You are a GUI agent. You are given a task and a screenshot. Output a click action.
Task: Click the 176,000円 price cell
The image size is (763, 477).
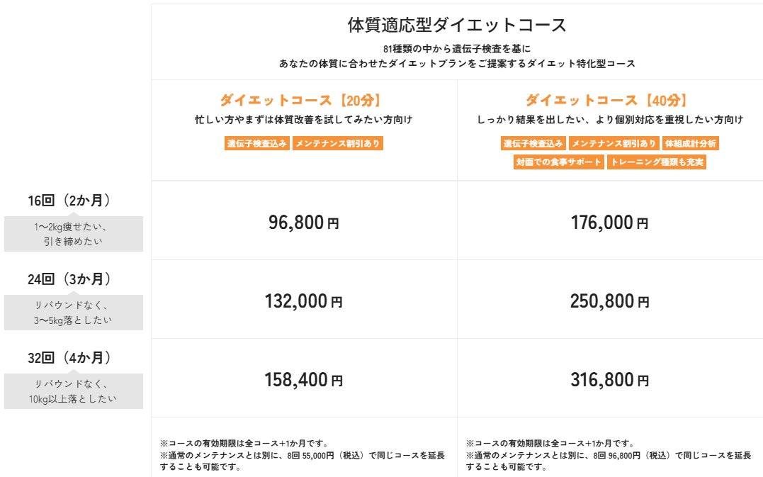click(609, 223)
